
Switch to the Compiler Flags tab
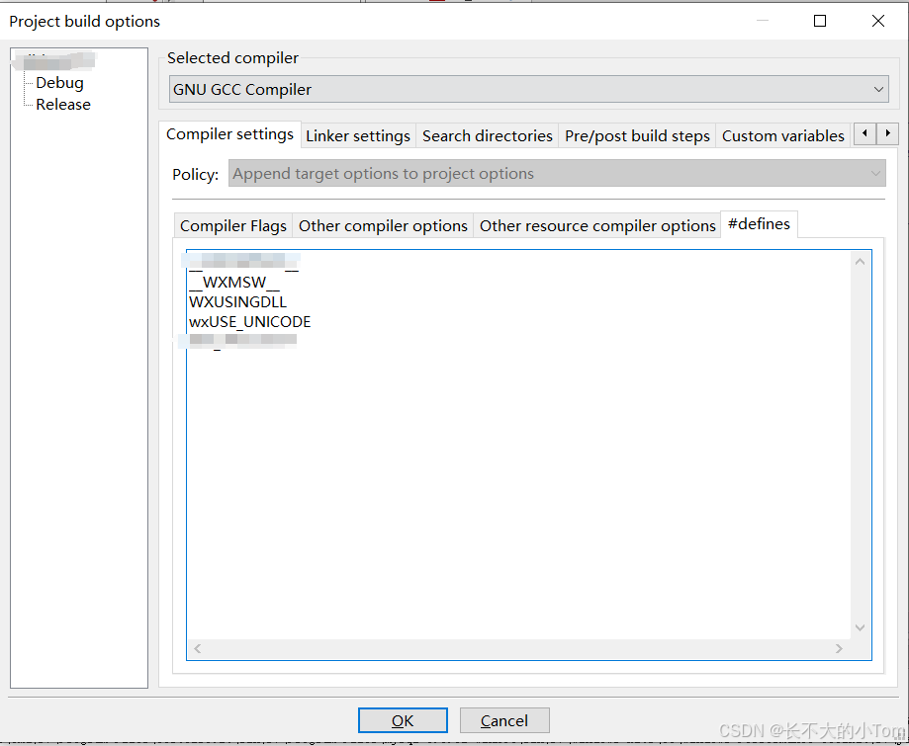coord(232,225)
